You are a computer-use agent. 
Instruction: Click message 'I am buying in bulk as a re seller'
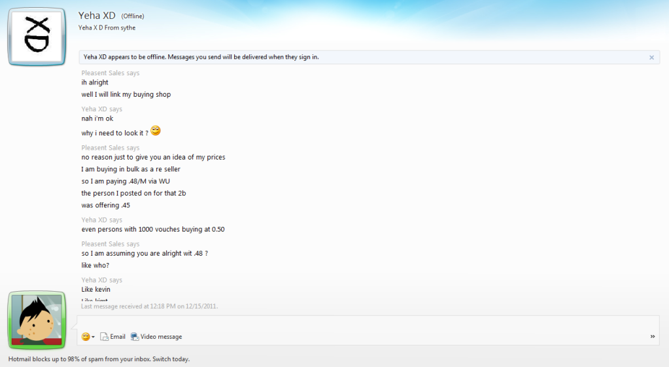131,169
